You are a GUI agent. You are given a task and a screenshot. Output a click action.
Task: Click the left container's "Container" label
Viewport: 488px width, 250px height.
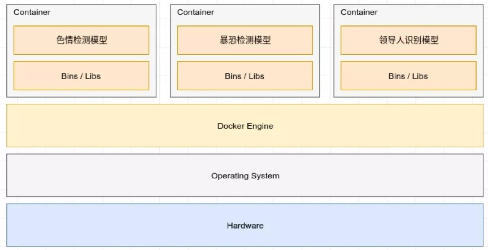point(32,12)
